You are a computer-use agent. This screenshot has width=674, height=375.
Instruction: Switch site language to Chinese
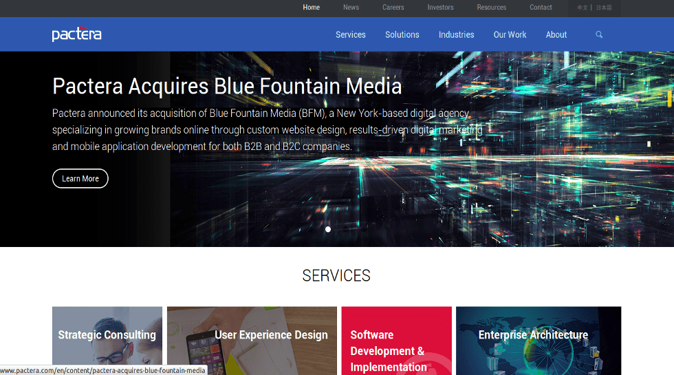[583, 8]
